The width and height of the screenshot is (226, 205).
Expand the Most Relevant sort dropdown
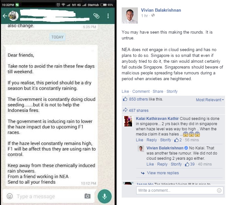(x=210, y=100)
